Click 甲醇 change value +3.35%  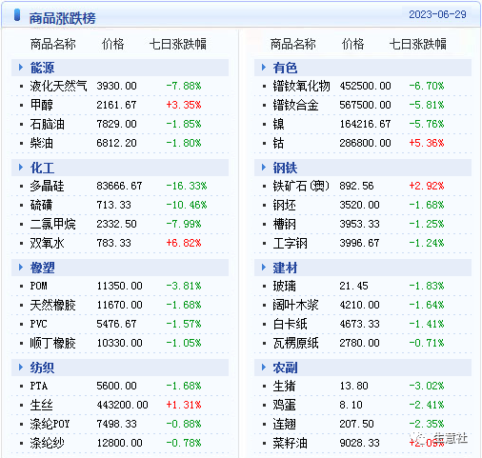click(x=184, y=105)
